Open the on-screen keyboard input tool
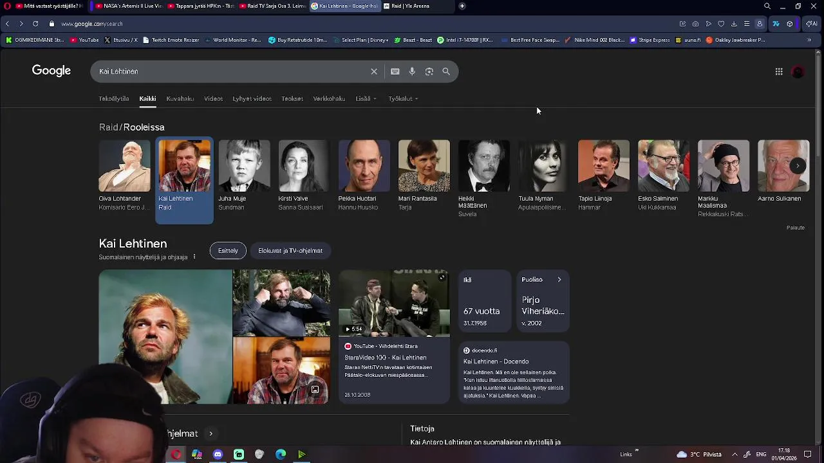This screenshot has height=463, width=824. [395, 71]
